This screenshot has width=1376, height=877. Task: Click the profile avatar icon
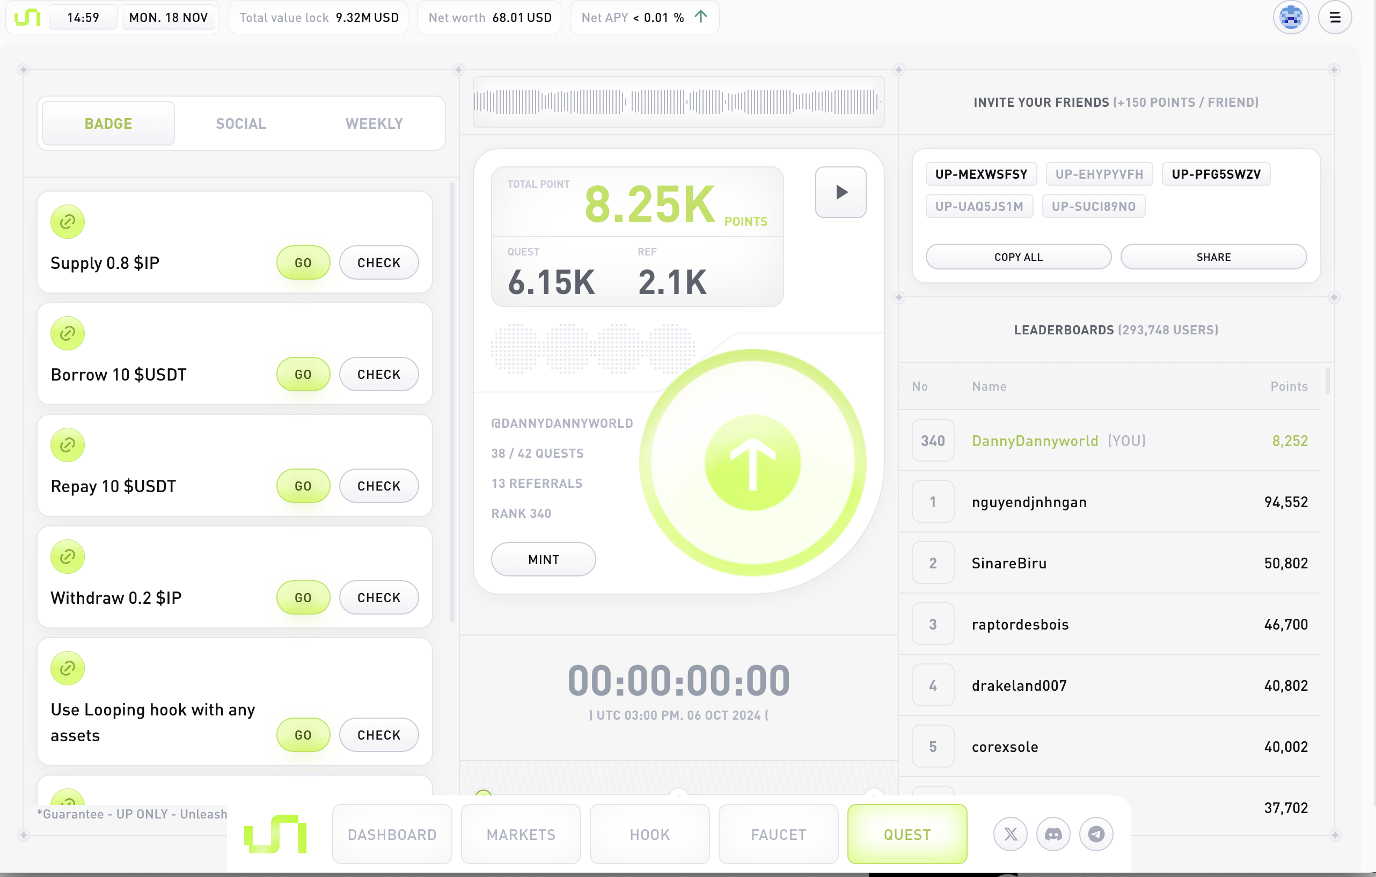click(x=1290, y=18)
